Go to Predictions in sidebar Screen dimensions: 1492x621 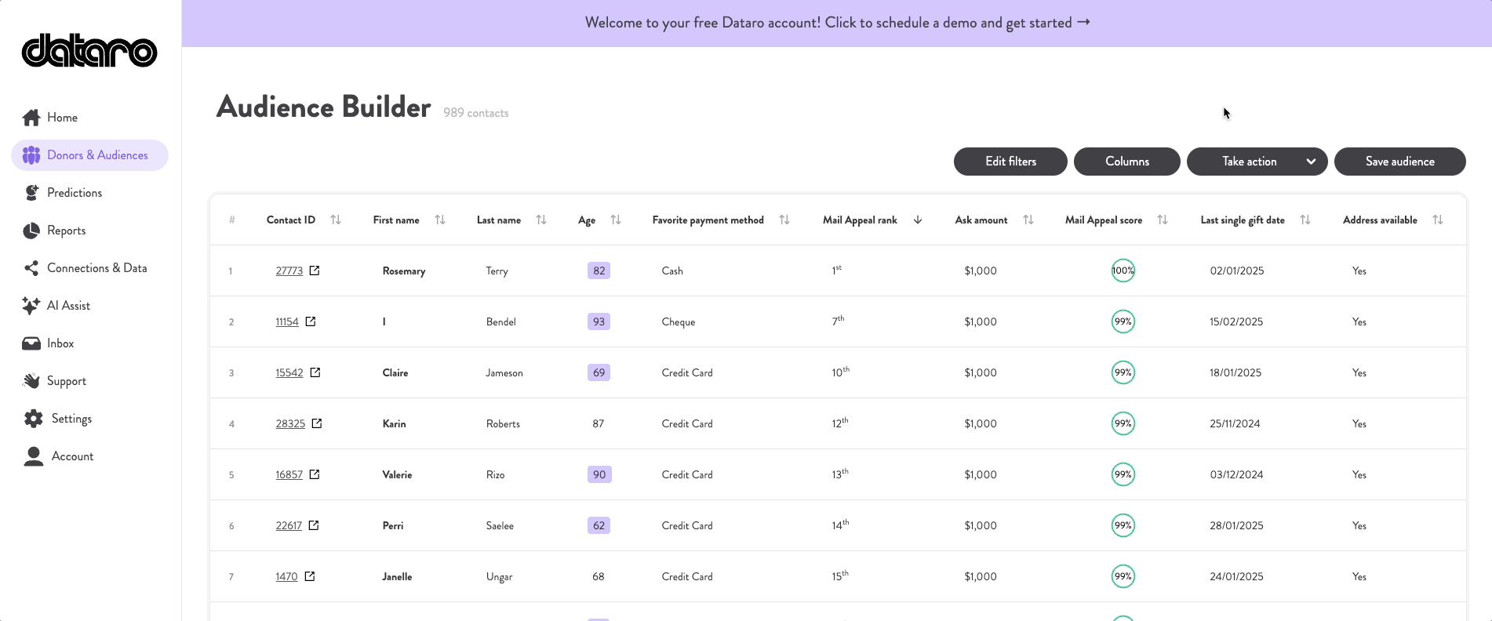click(x=75, y=193)
